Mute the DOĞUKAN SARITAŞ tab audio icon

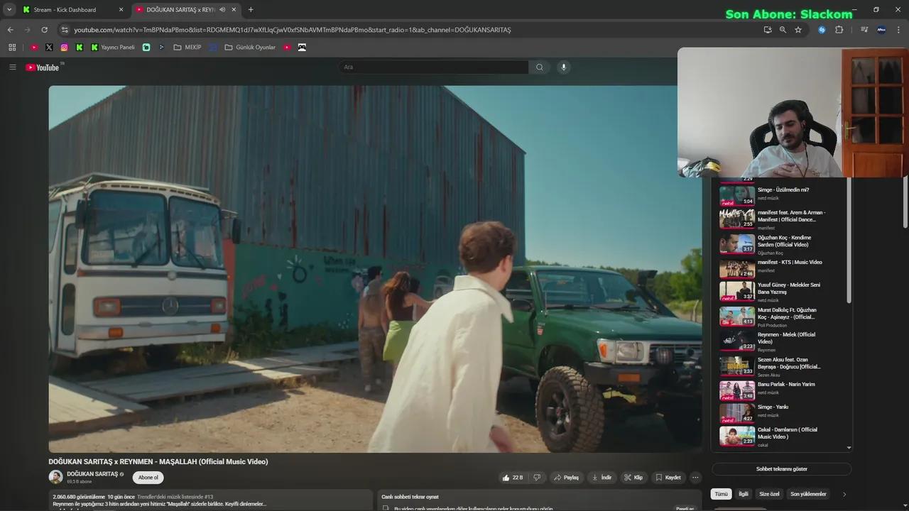[x=222, y=10]
